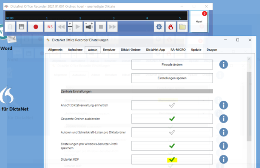Toggle the DictaNet RDP checkmark
The image size is (260, 168).
(172, 159)
